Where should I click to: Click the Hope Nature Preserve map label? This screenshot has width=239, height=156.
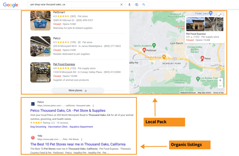tap(180, 81)
